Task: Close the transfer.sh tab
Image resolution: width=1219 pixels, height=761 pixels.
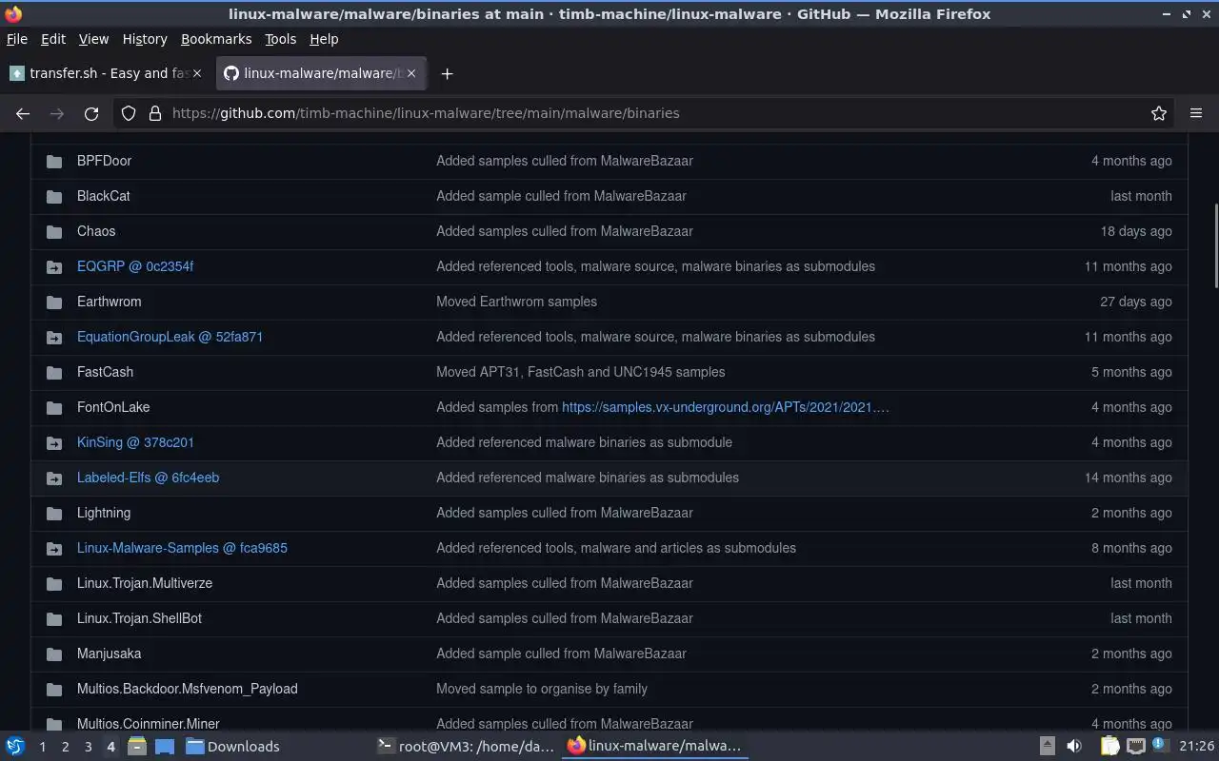Action: click(197, 73)
